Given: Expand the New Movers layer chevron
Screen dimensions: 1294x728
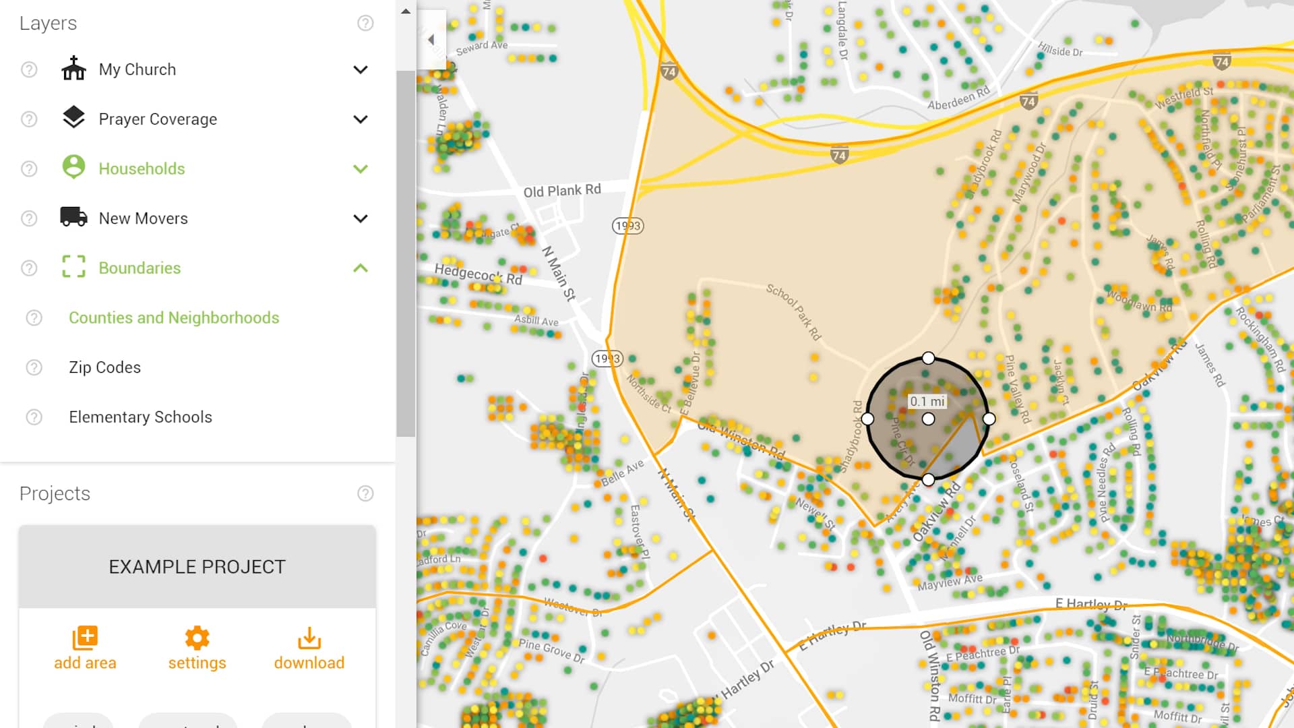Looking at the screenshot, I should (361, 218).
